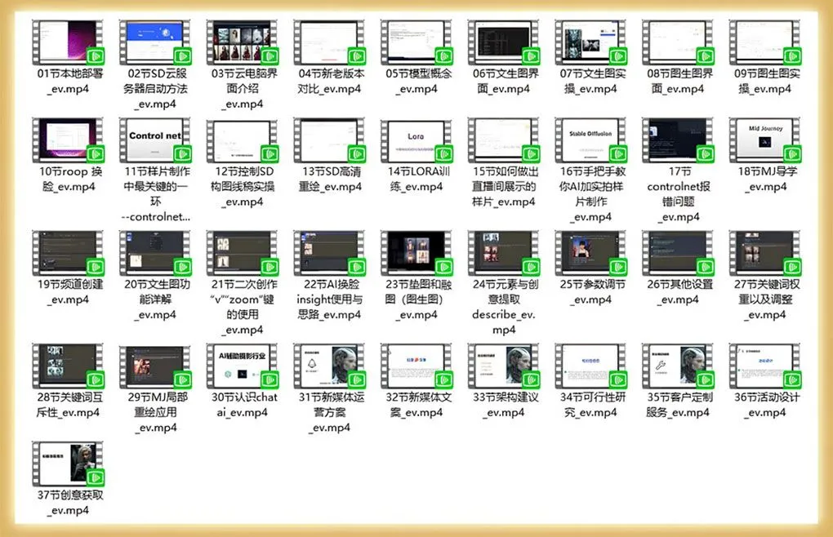Select the Stable Diffusion 16节 video thumbnail
This screenshot has width=833, height=537.
590,140
